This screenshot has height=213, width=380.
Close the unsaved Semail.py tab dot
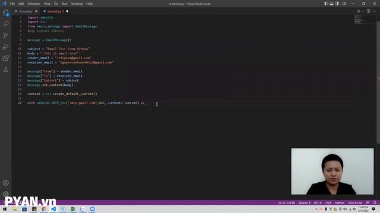(x=36, y=11)
